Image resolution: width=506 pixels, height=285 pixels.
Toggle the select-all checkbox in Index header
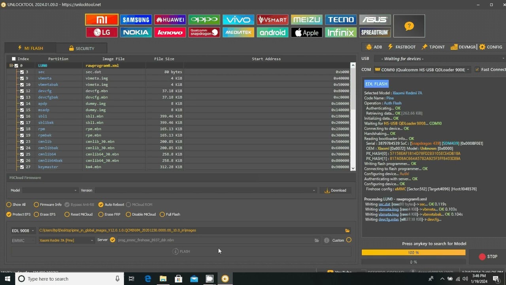pos(14,59)
